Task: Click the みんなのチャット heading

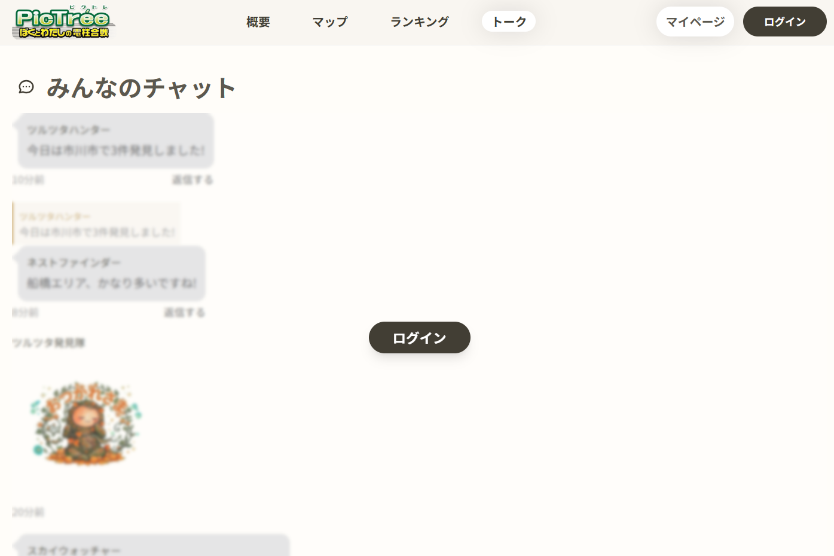Action: pyautogui.click(x=141, y=88)
